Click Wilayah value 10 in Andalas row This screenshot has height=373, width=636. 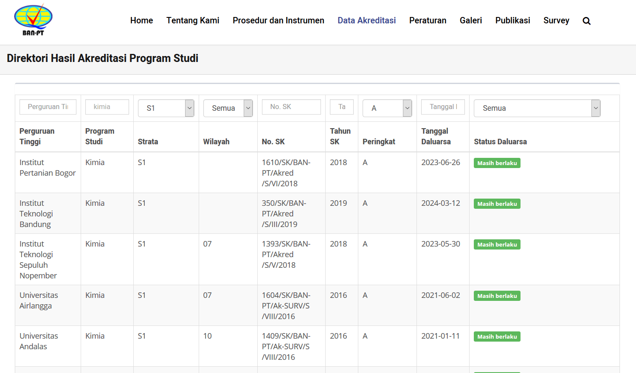(207, 336)
